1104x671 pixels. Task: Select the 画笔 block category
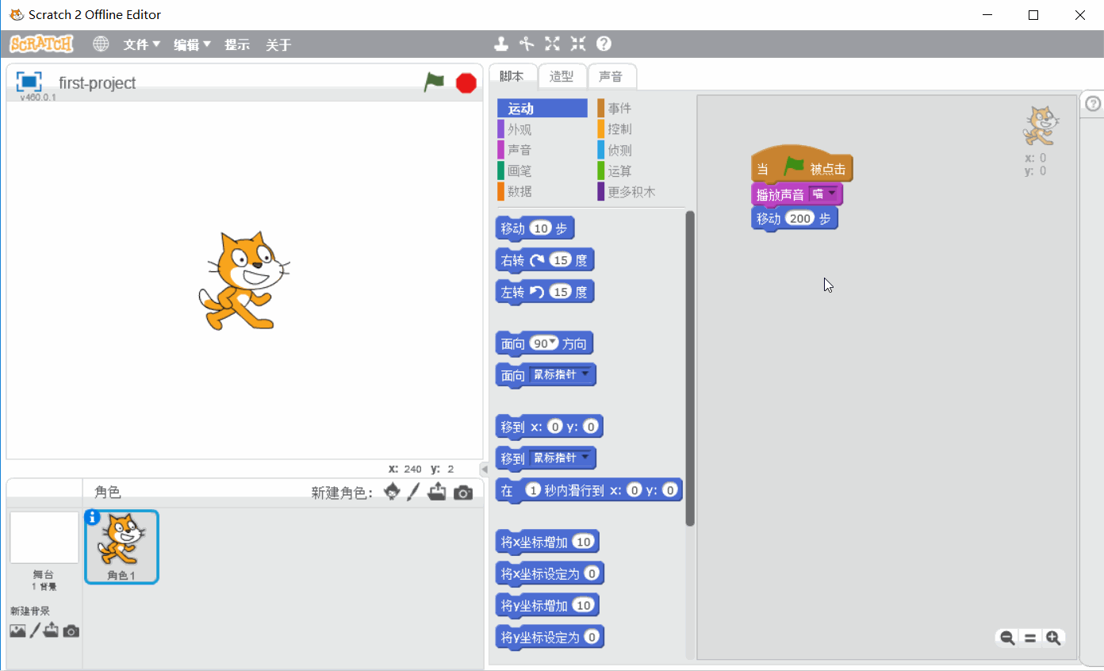coord(519,171)
